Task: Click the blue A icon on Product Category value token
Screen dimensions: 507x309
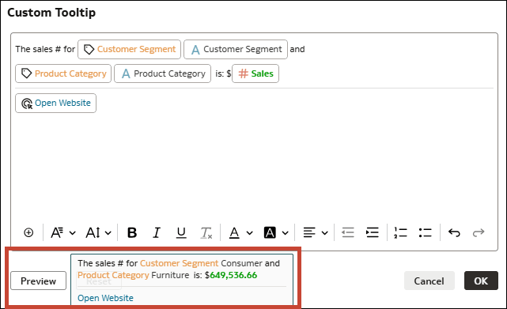Action: pyautogui.click(x=126, y=74)
